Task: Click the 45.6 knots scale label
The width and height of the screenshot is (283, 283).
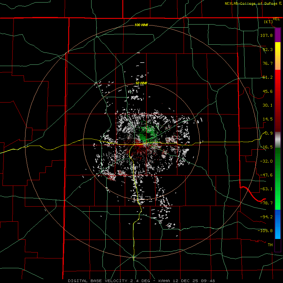Action: [268, 91]
